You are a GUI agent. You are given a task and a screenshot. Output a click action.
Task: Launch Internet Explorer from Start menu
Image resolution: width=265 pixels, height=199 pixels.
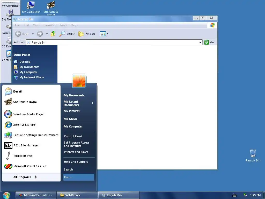click(31, 125)
